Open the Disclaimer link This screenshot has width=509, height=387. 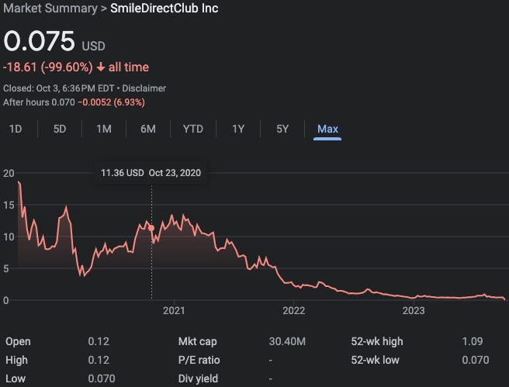[x=144, y=88]
